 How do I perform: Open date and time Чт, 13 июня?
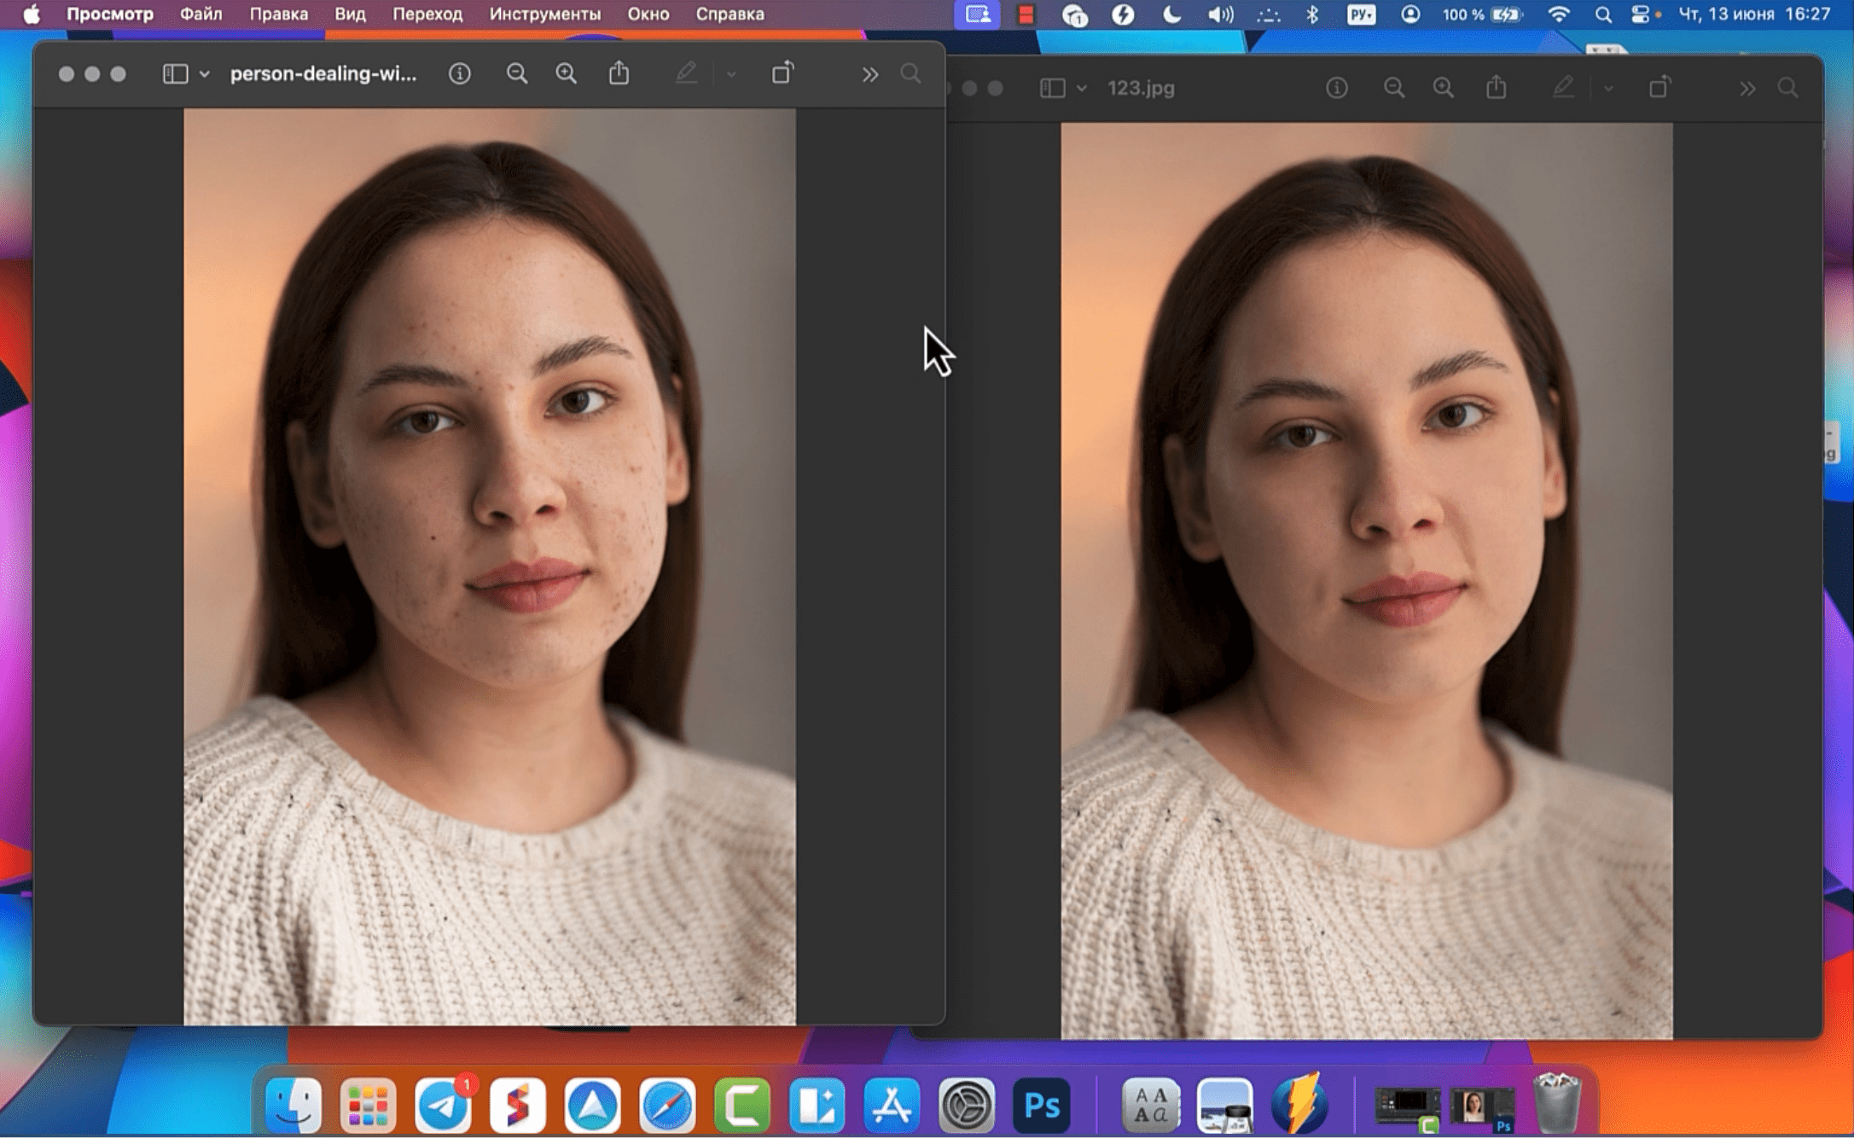pos(1754,15)
